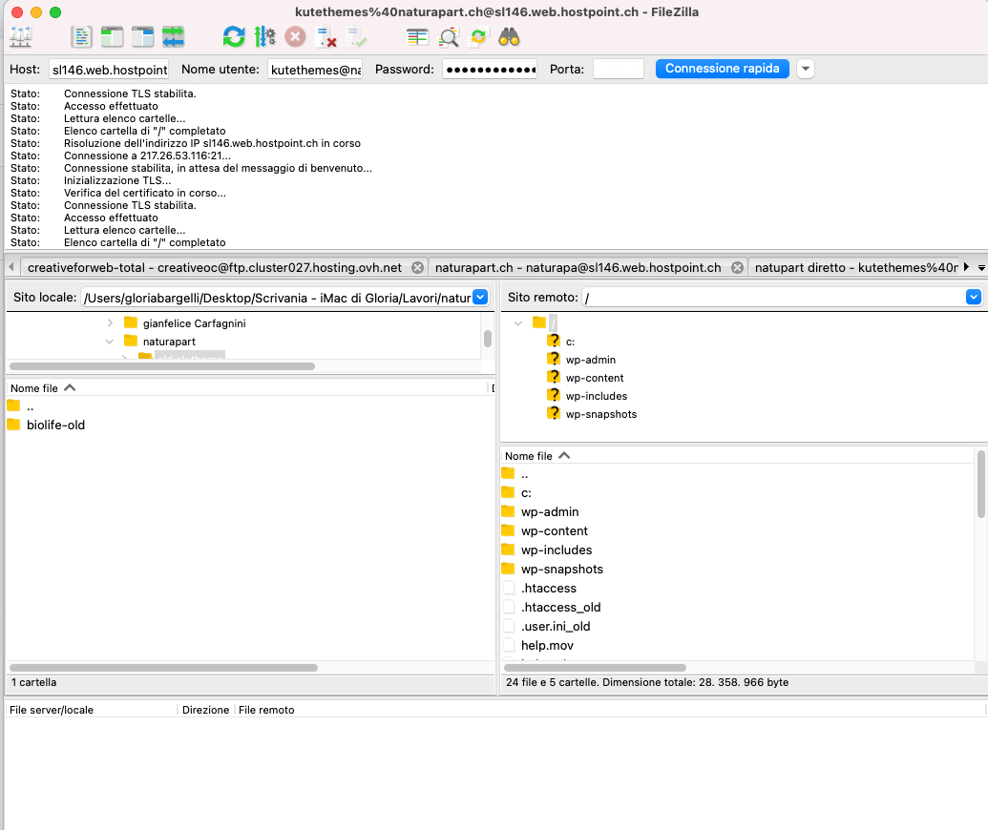Open the tab list dropdown
The image size is (988, 830).
coord(981,268)
